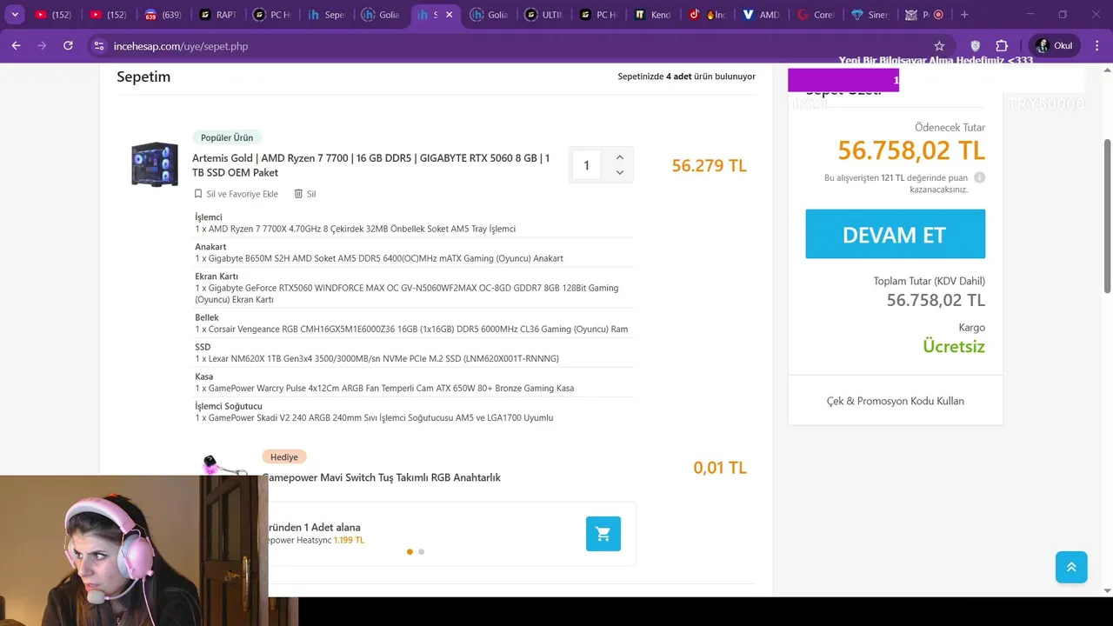This screenshot has width=1113, height=626.
Task: Reload the incehesap page
Action: coord(68,45)
